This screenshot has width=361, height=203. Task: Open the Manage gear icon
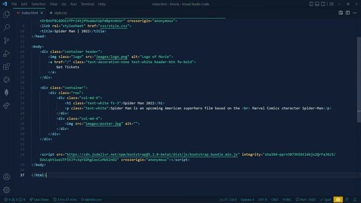click(6, 189)
